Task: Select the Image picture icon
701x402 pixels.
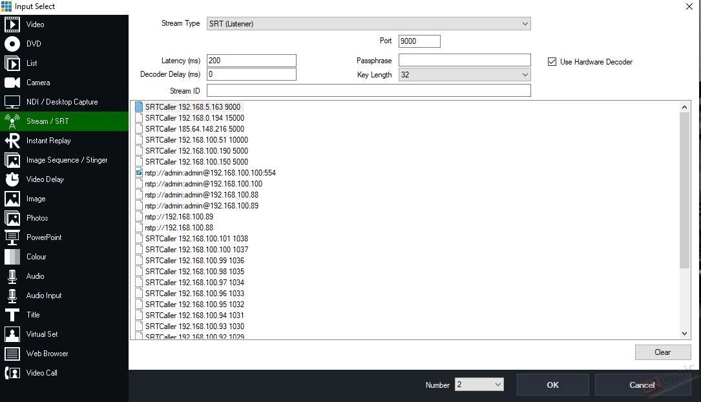Action: pyautogui.click(x=12, y=199)
